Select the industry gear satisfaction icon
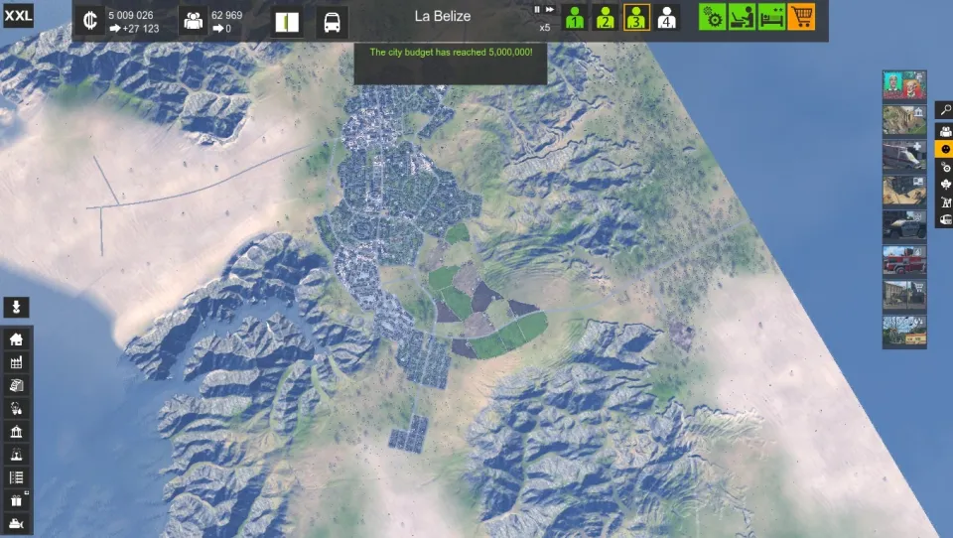The image size is (953, 538). (x=712, y=17)
